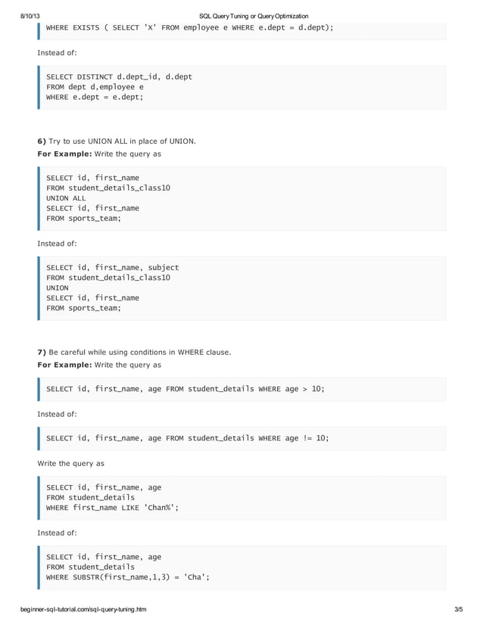Click the UNION ALL line in code block

pyautogui.click(x=66, y=198)
